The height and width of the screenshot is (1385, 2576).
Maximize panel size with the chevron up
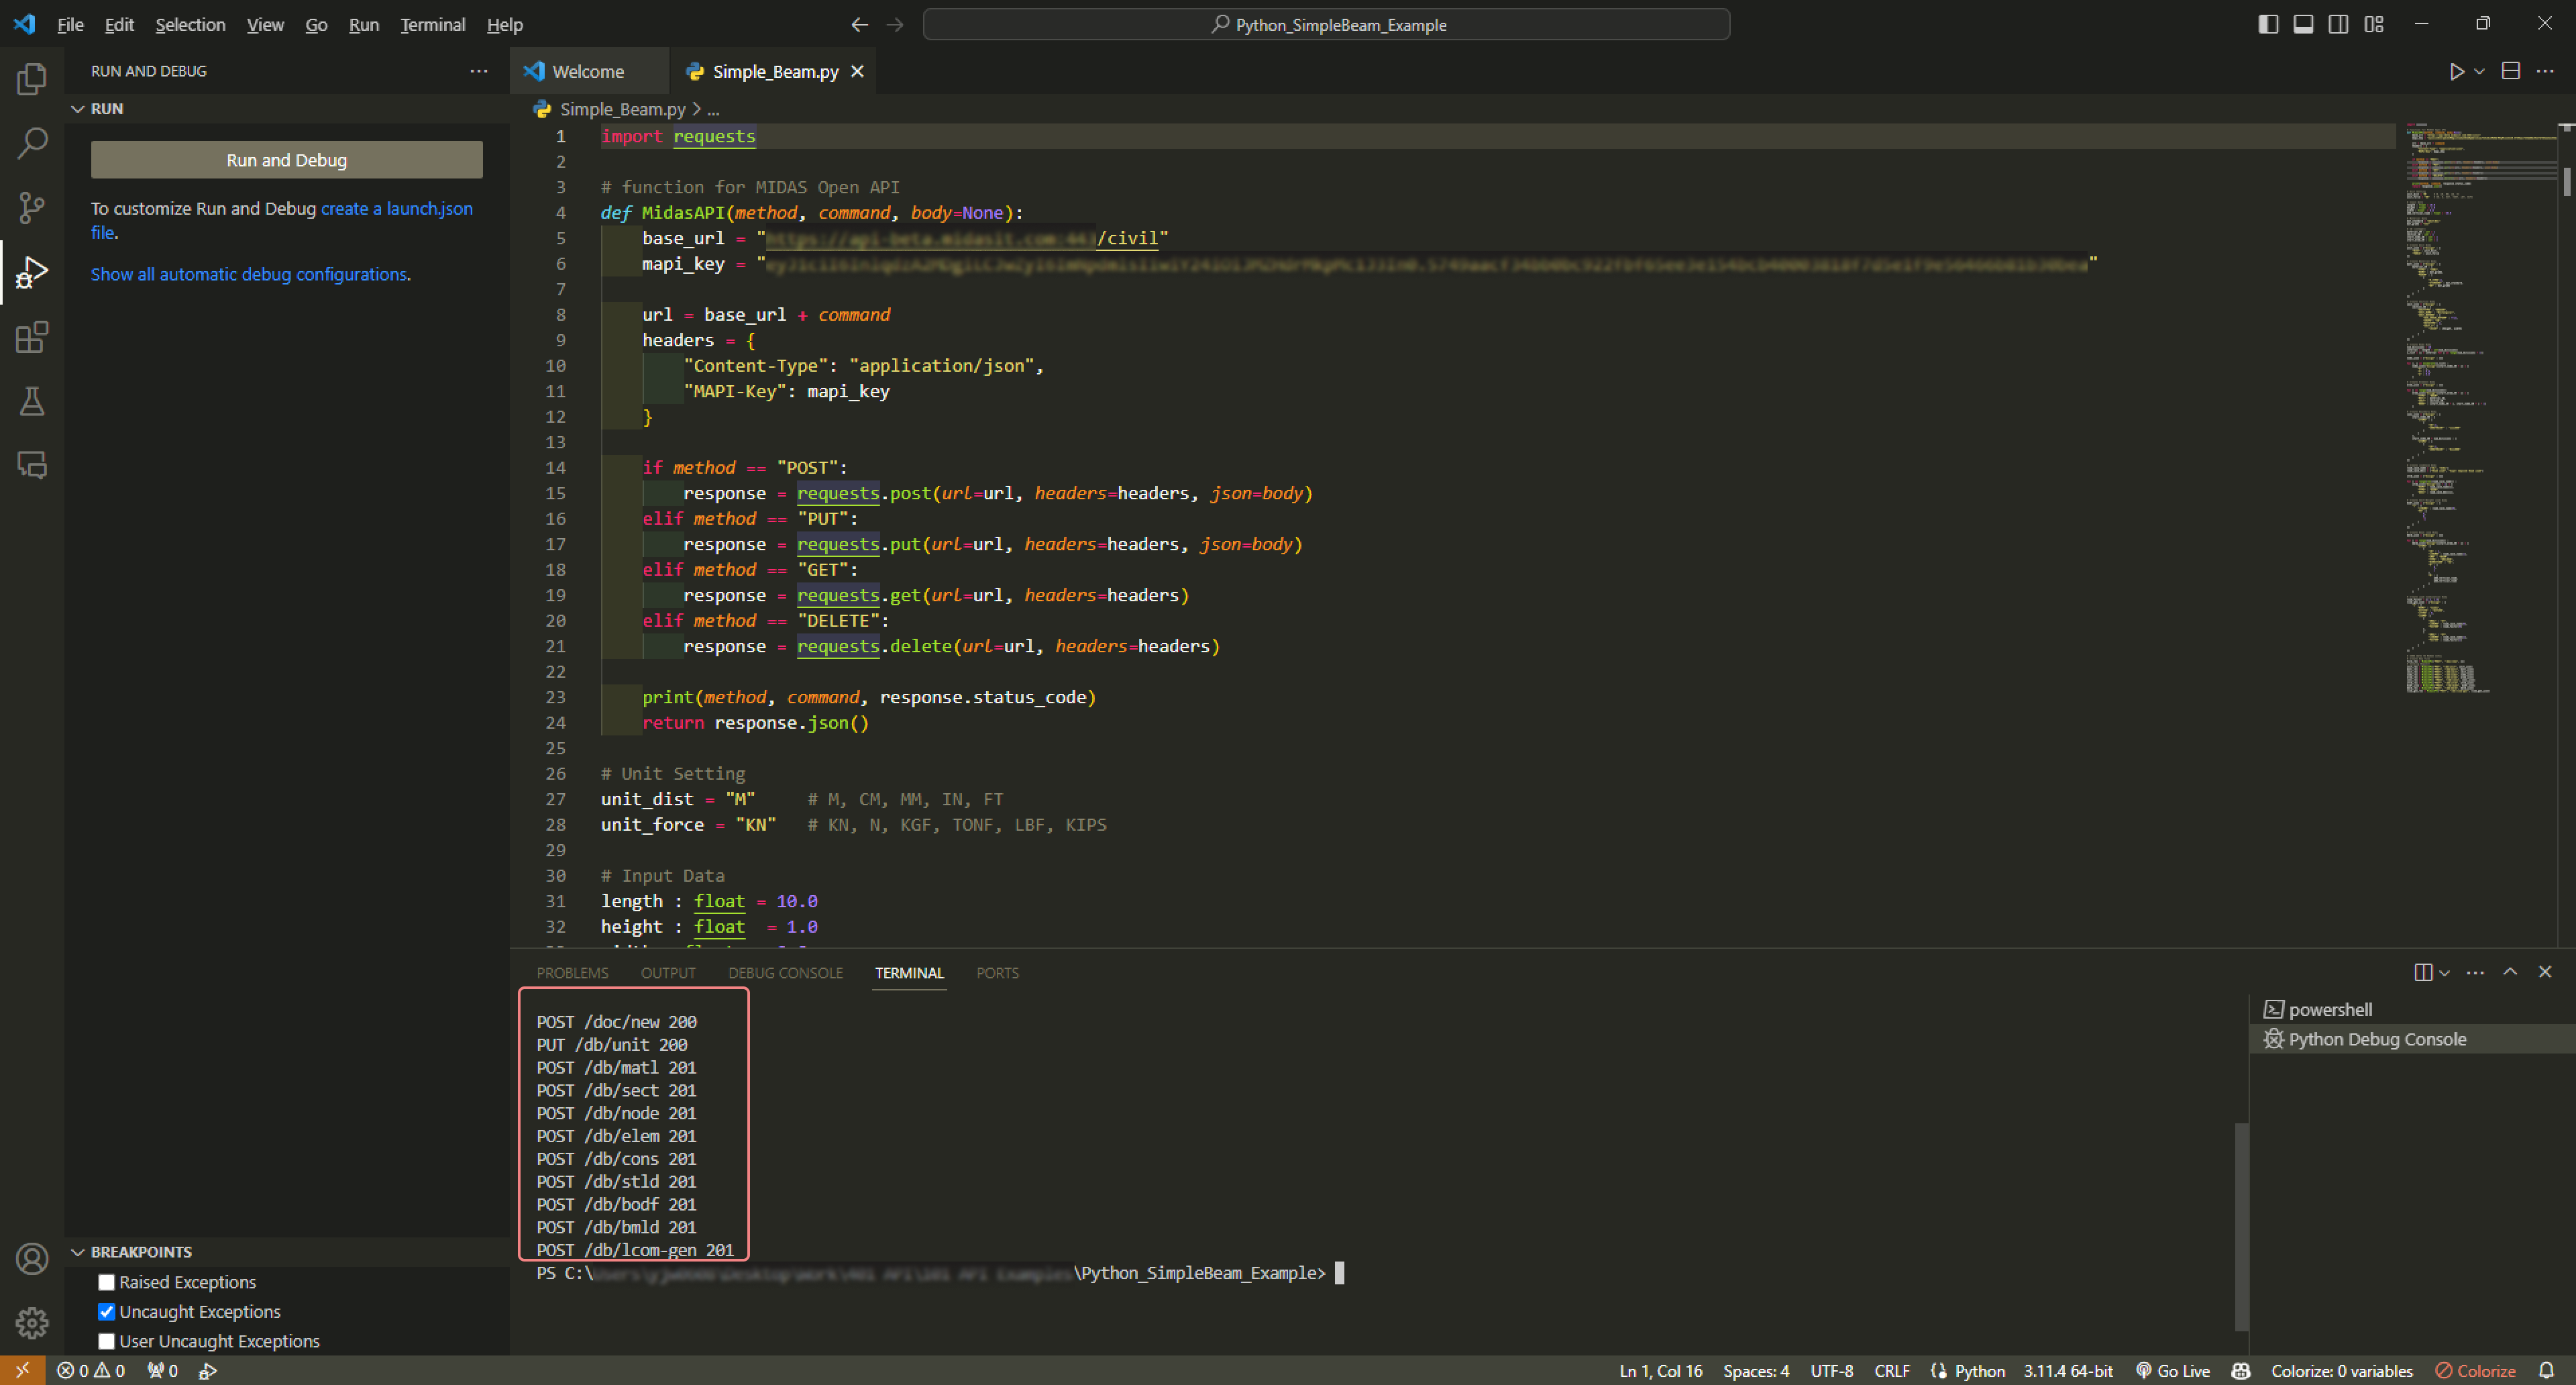pyautogui.click(x=2510, y=972)
